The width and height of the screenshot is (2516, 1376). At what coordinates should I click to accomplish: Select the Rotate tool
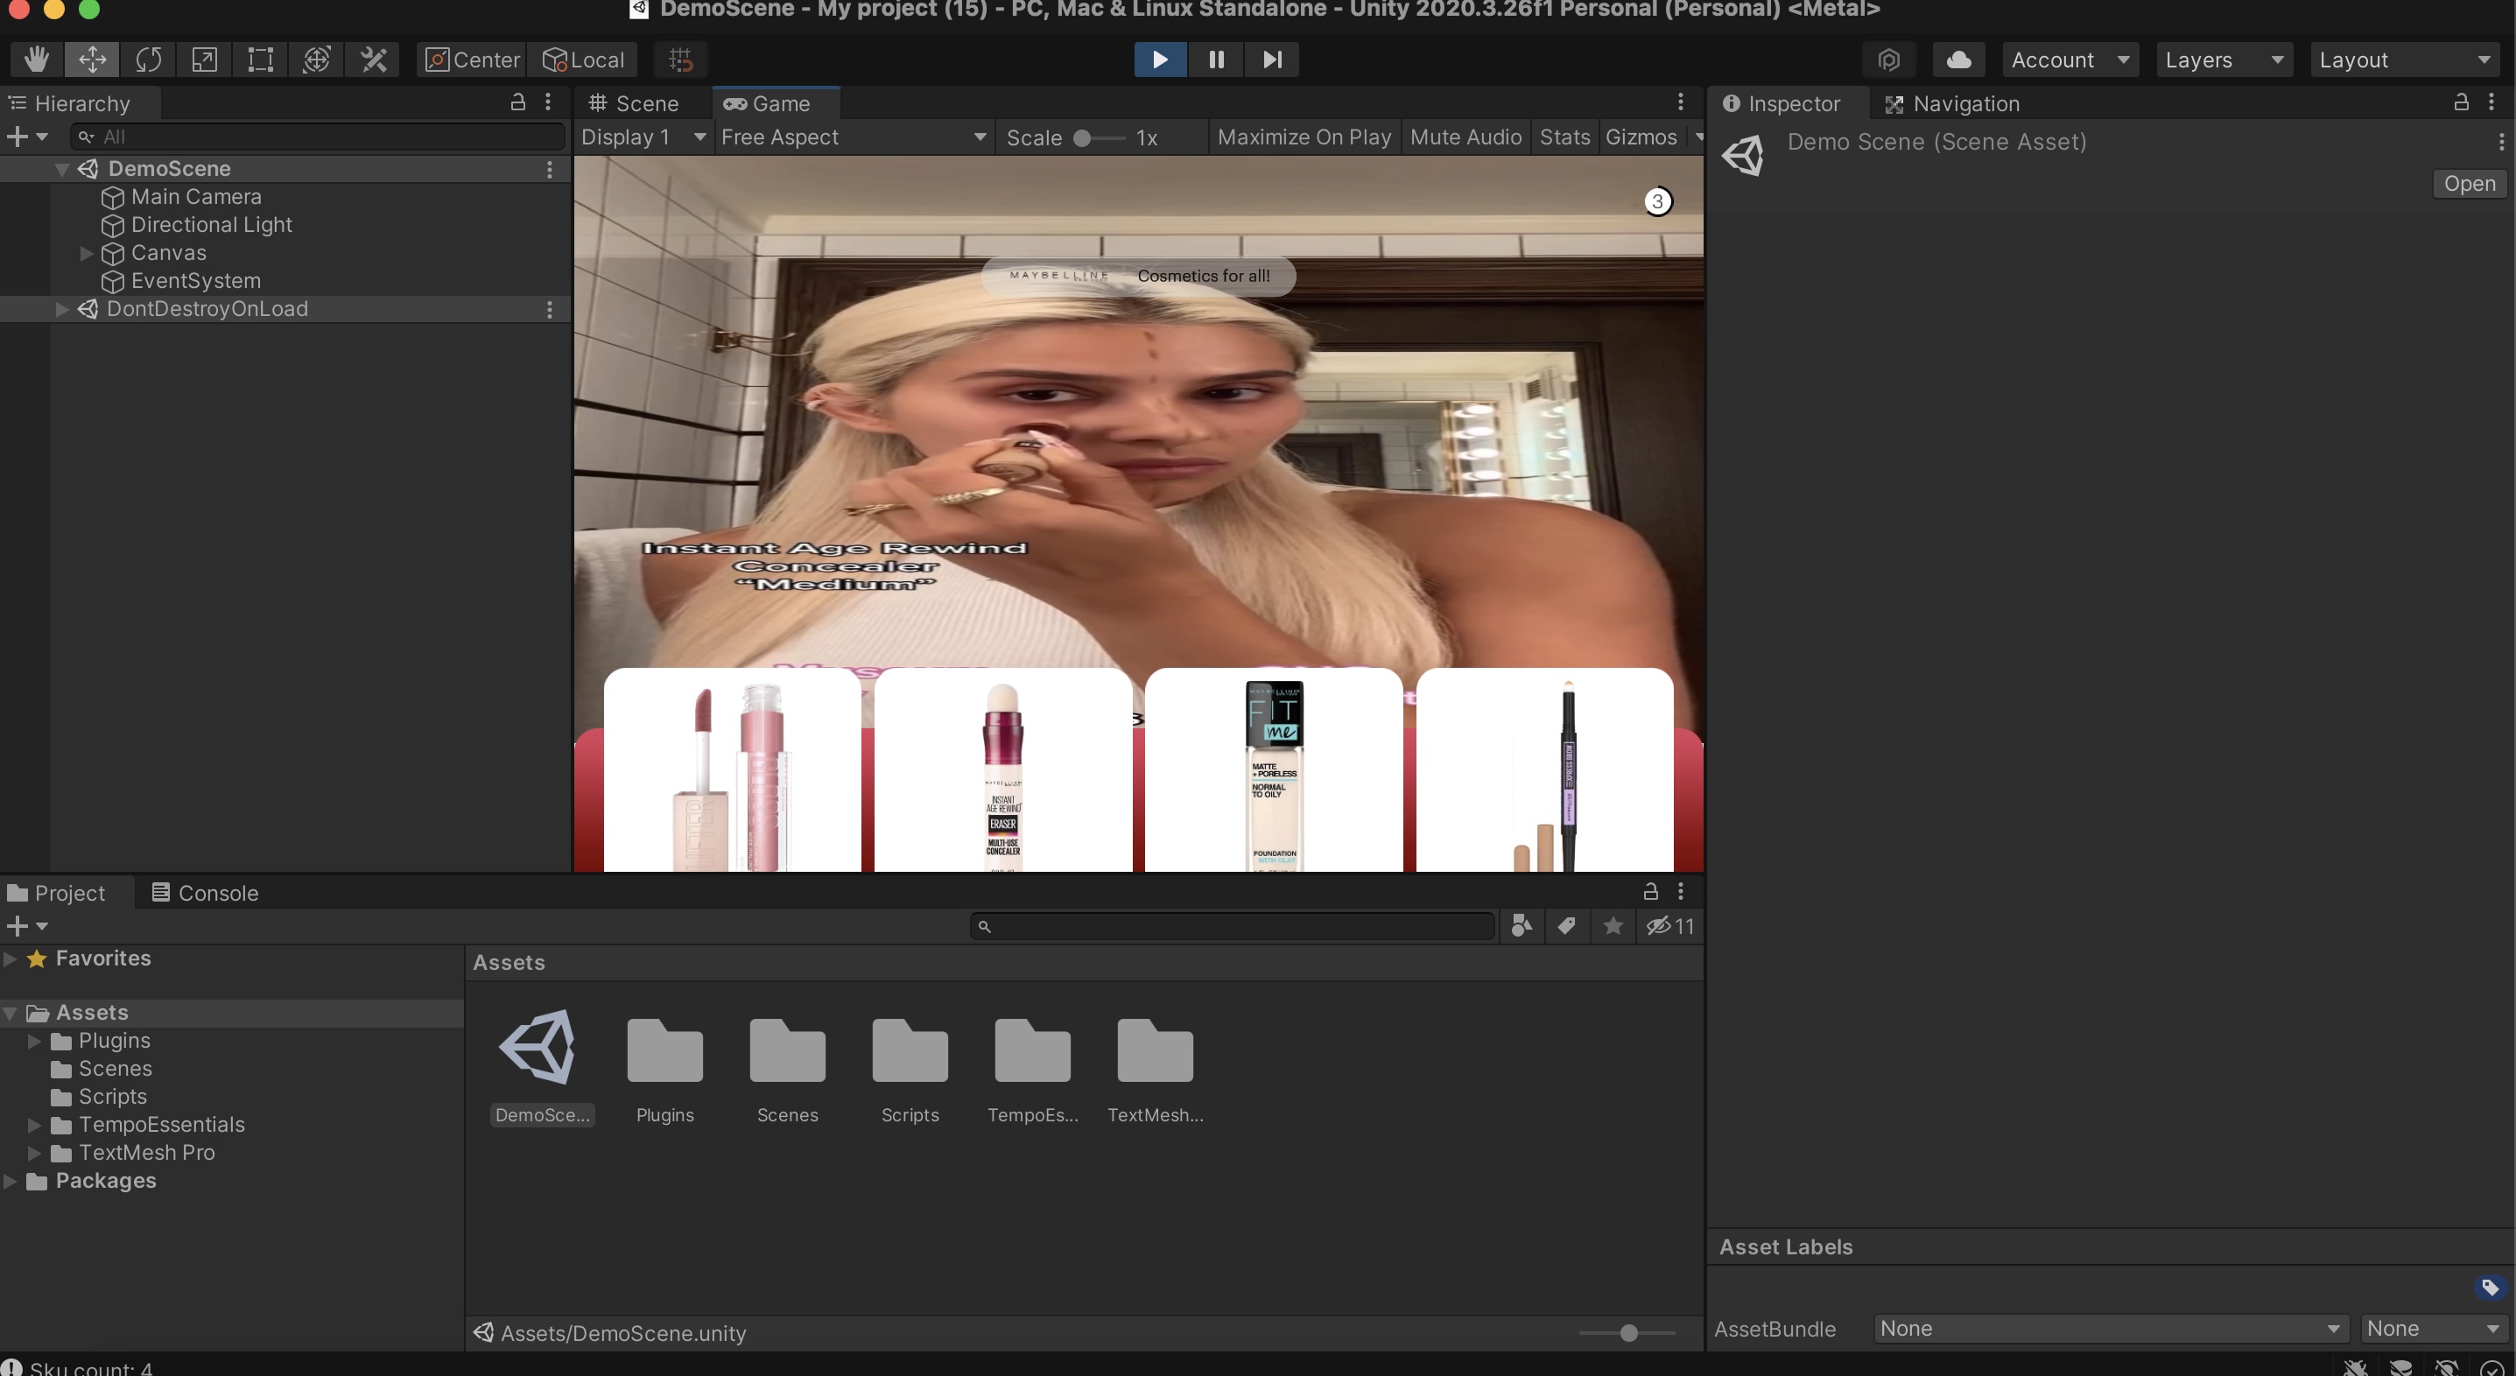(x=149, y=60)
